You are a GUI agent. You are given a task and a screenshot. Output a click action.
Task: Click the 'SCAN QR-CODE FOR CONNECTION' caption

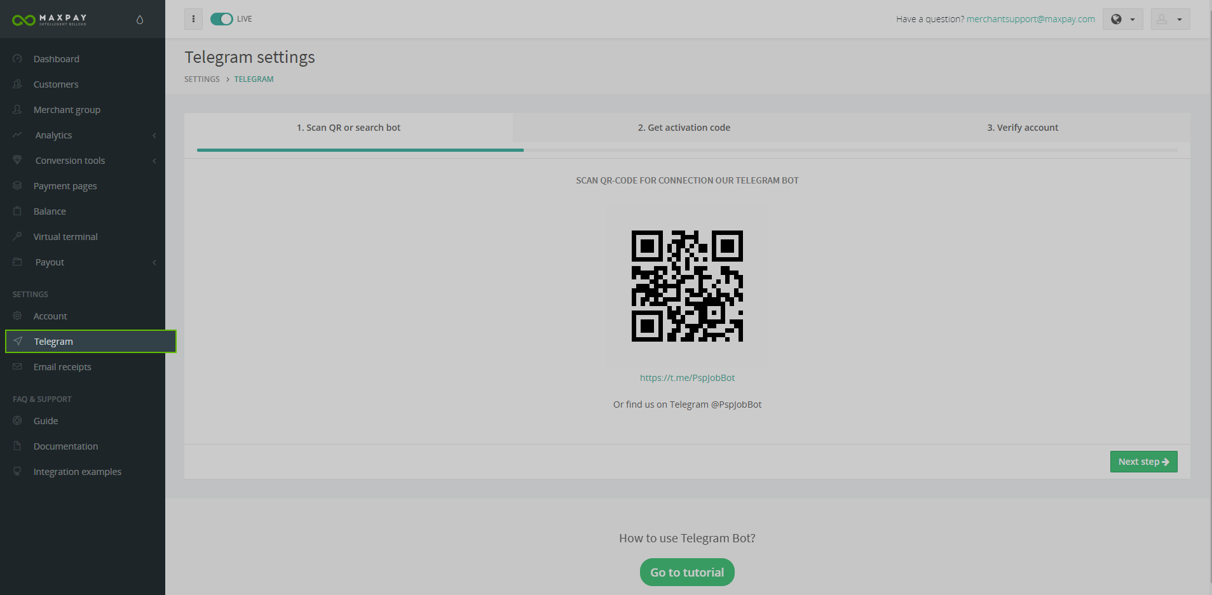pos(687,180)
